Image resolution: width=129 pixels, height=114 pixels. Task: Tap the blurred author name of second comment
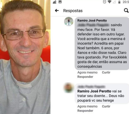click(91, 87)
